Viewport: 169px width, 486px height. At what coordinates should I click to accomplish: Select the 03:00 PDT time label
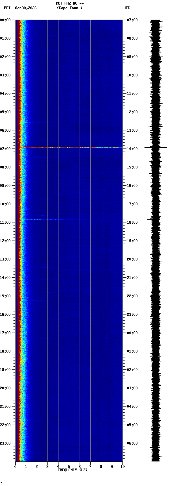click(x=5, y=75)
